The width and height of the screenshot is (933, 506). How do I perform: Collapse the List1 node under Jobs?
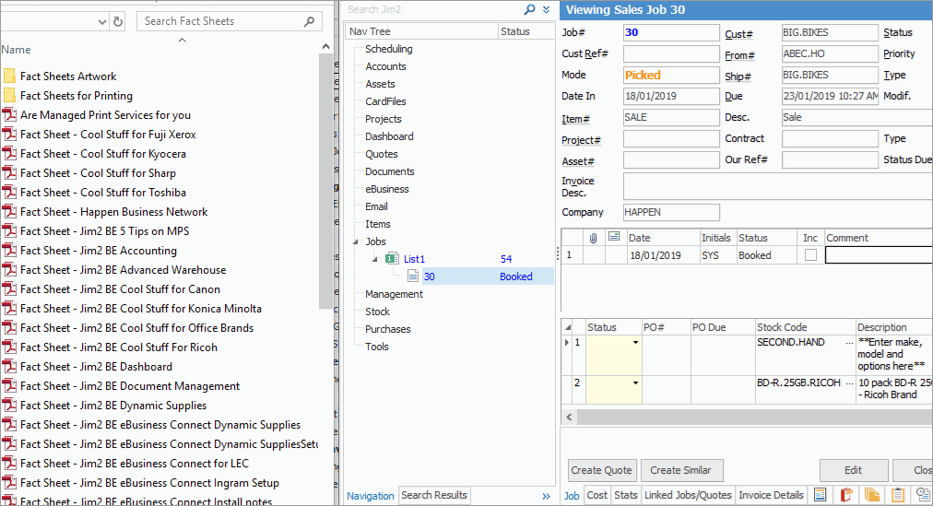[375, 259]
